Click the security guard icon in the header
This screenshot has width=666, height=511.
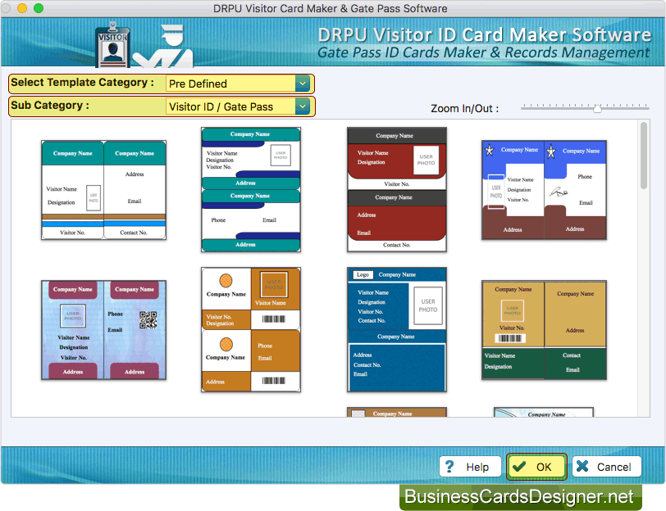pos(164,46)
